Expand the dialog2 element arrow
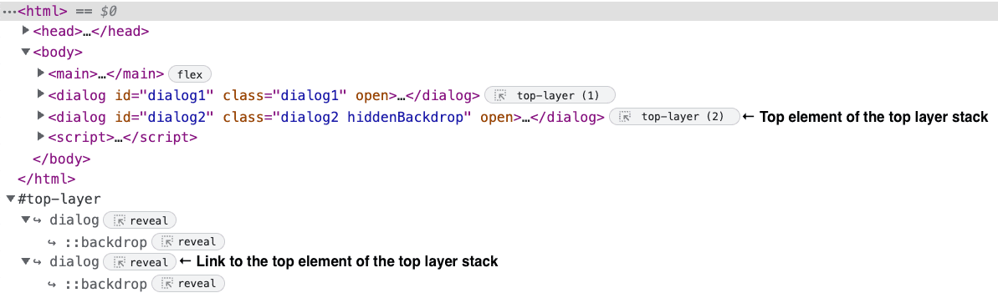Viewport: 998px width, 303px height. (x=41, y=116)
